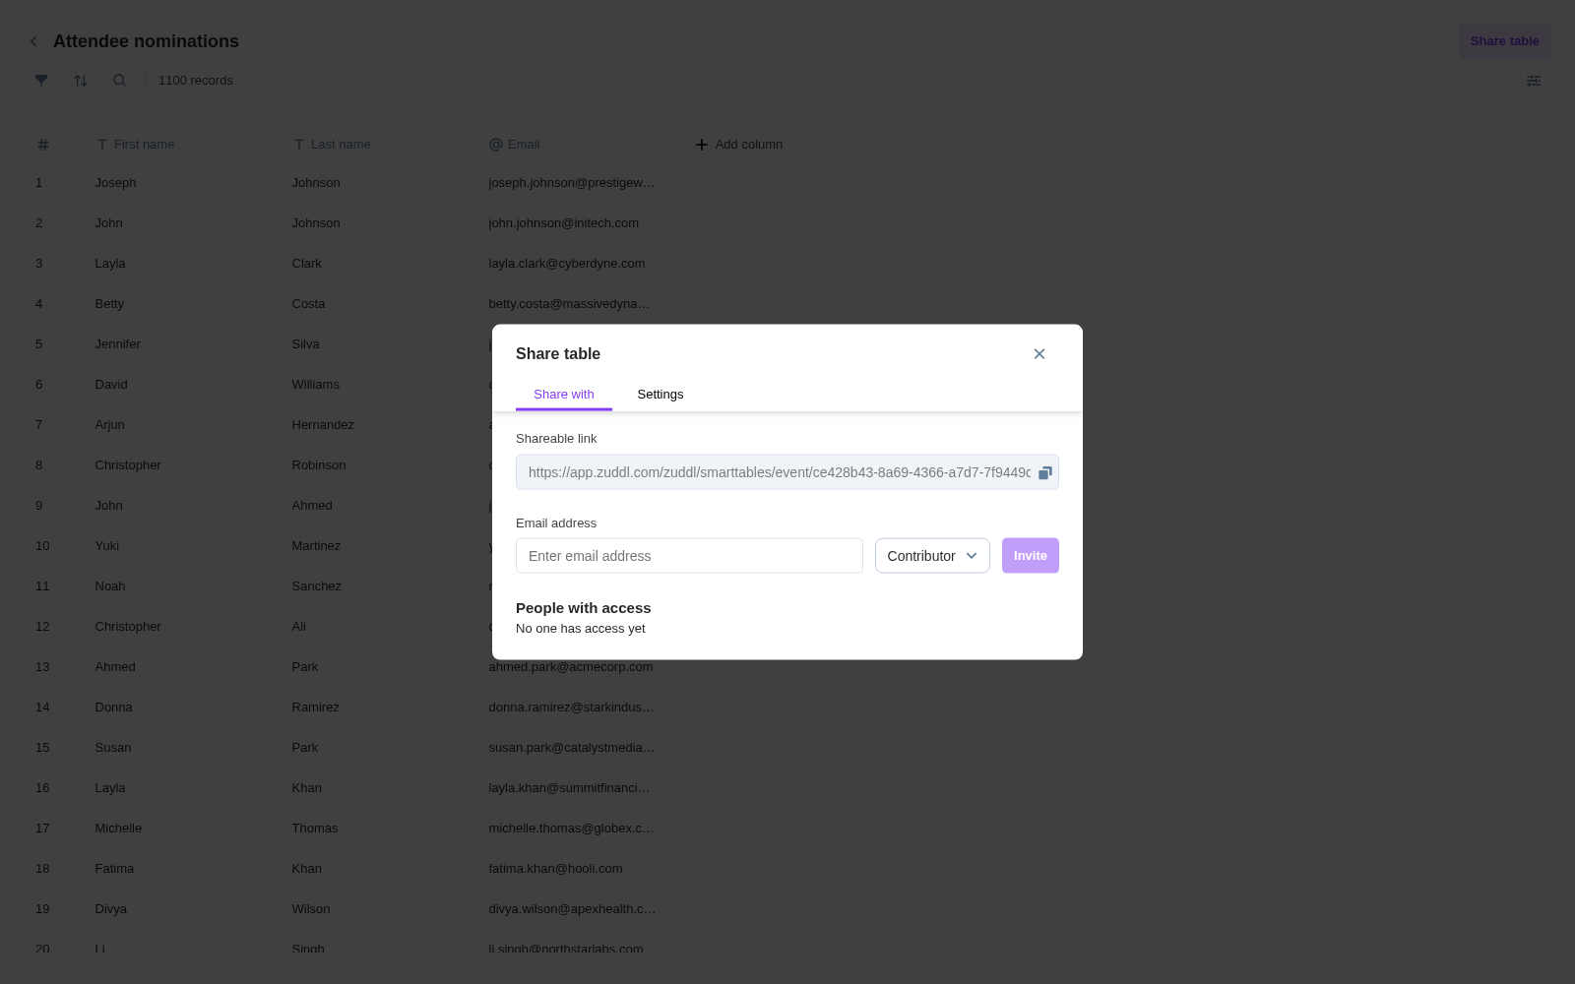Image resolution: width=1575 pixels, height=984 pixels.
Task: Click the Last name column header
Action: point(379,145)
